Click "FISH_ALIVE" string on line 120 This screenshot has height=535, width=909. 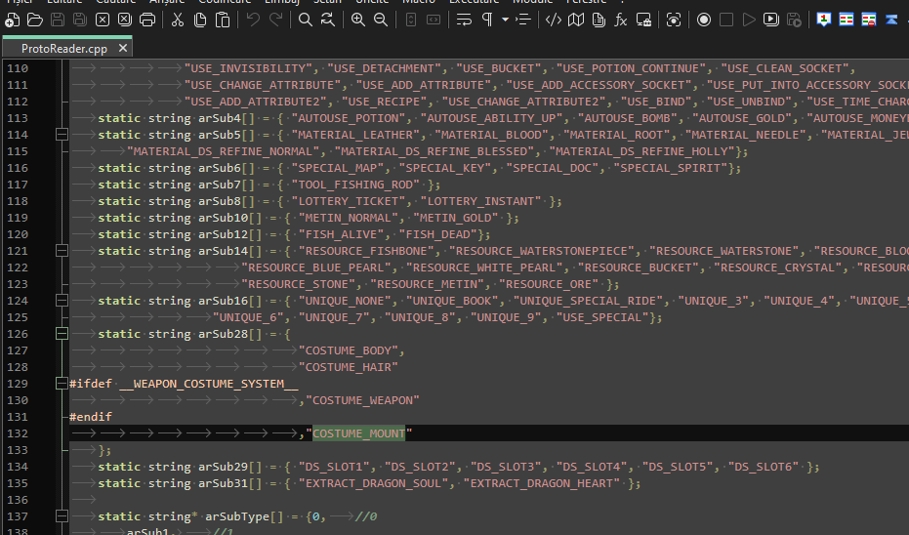point(341,234)
